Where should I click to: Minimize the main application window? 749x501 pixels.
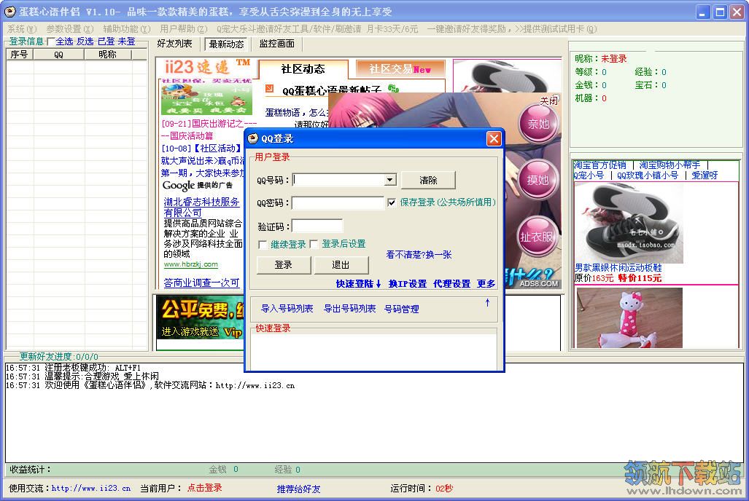[702, 12]
